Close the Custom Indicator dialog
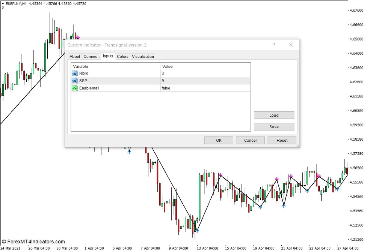This screenshot has height=252, width=367. [290, 45]
